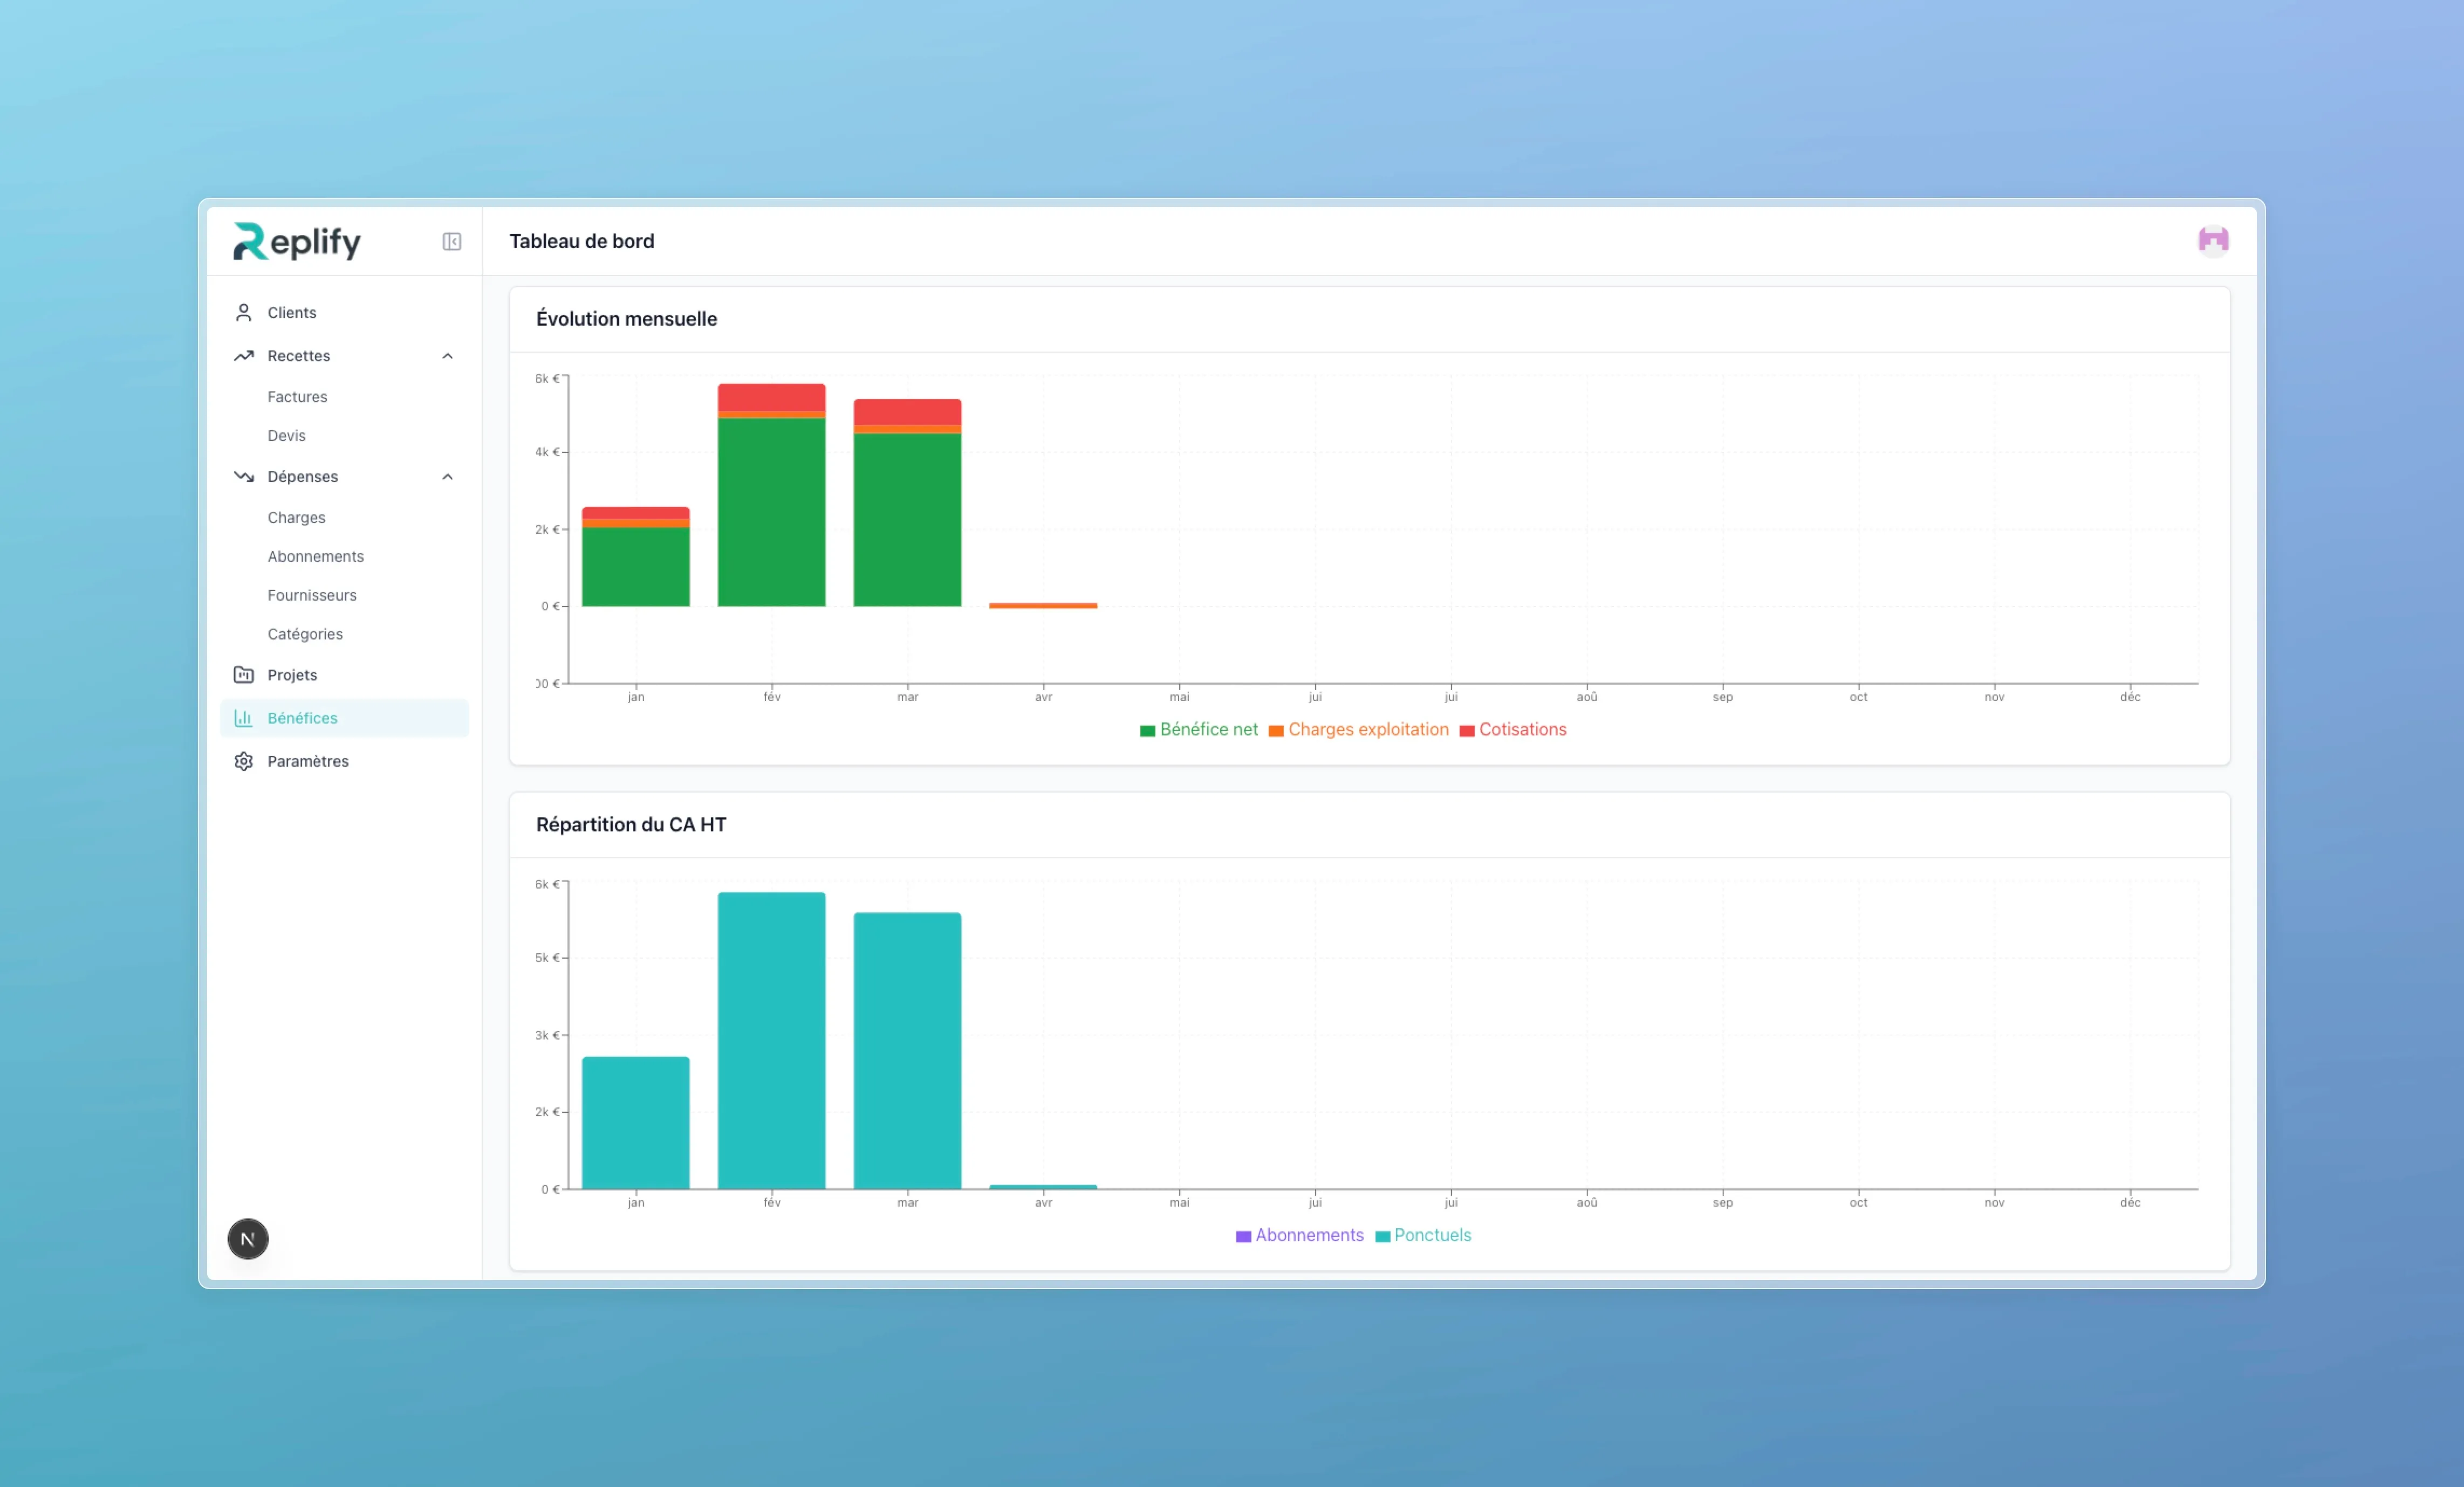Viewport: 2464px width, 1487px height.
Task: Select the Clients person icon in sidebar
Action: (x=243, y=312)
